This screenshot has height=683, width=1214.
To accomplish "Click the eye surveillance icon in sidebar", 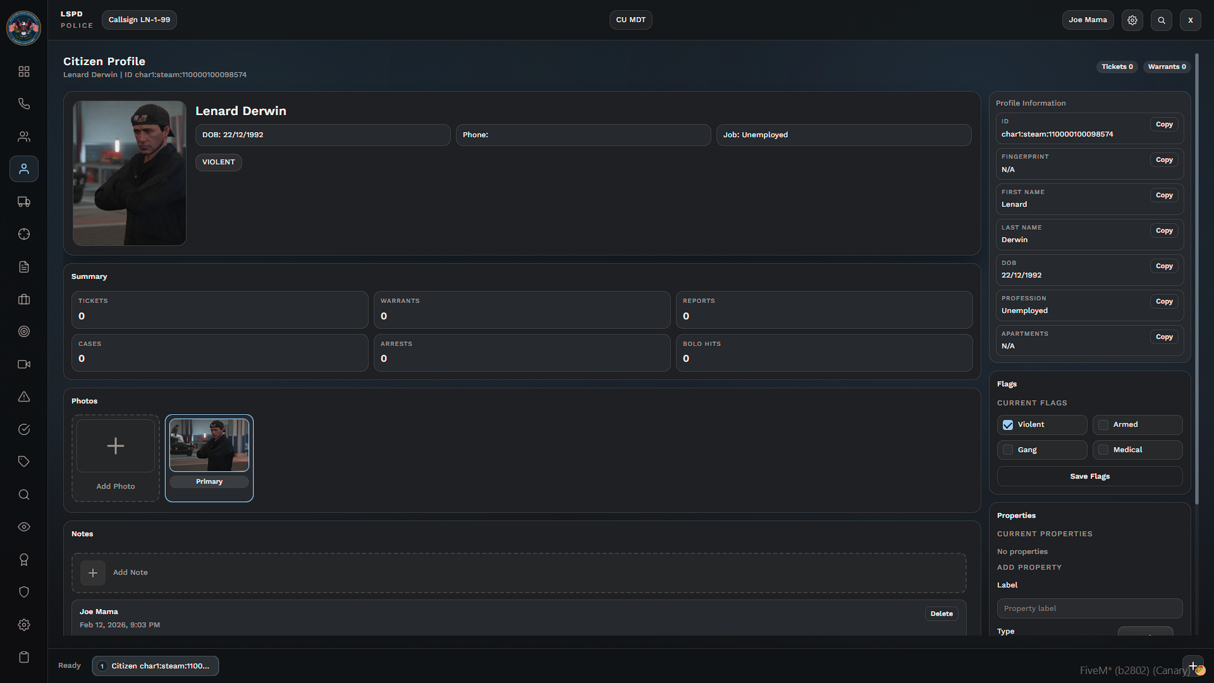I will tap(24, 527).
